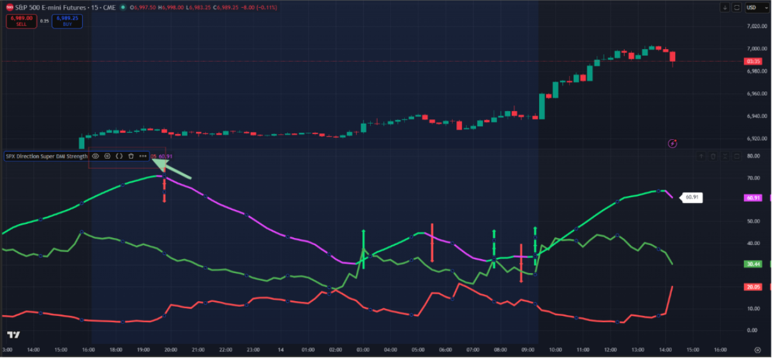Delete the indicator pane

click(713, 156)
